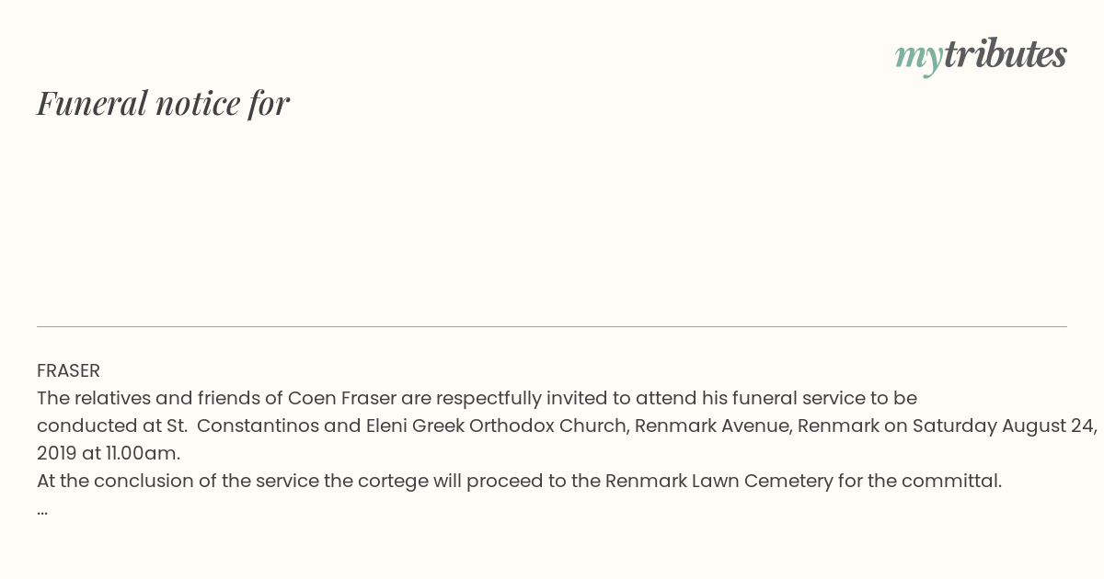Click the horizontal divider line
Image resolution: width=1104 pixels, height=579 pixels.
point(552,326)
